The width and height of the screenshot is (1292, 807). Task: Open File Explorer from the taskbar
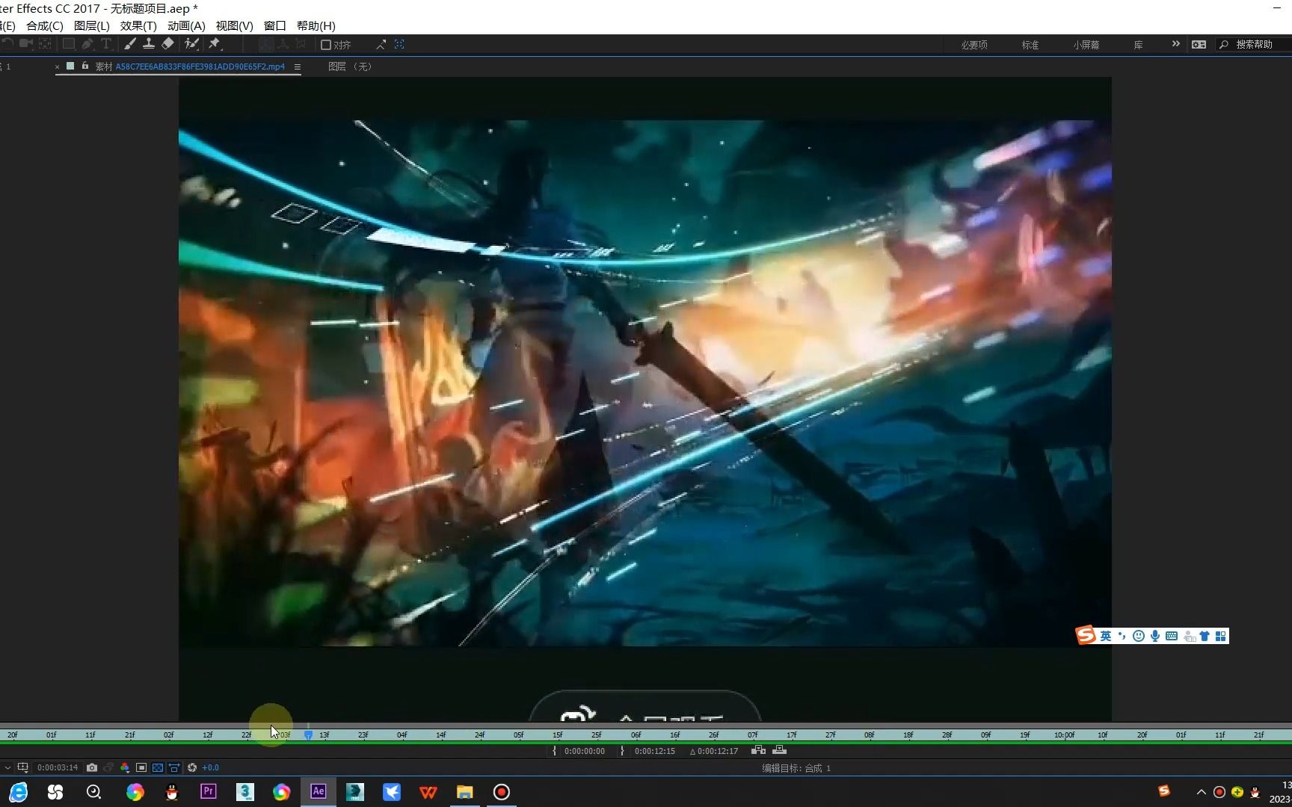pos(465,792)
